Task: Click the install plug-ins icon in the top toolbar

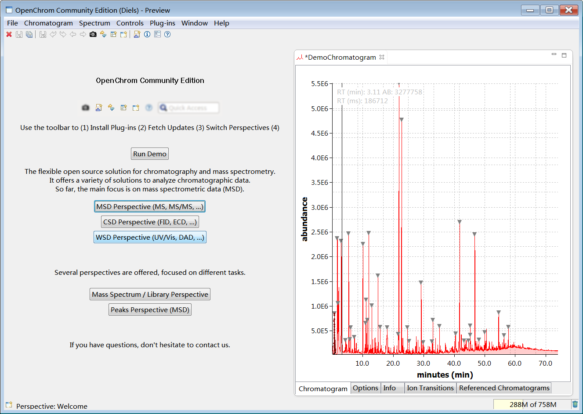Action: click(x=137, y=34)
